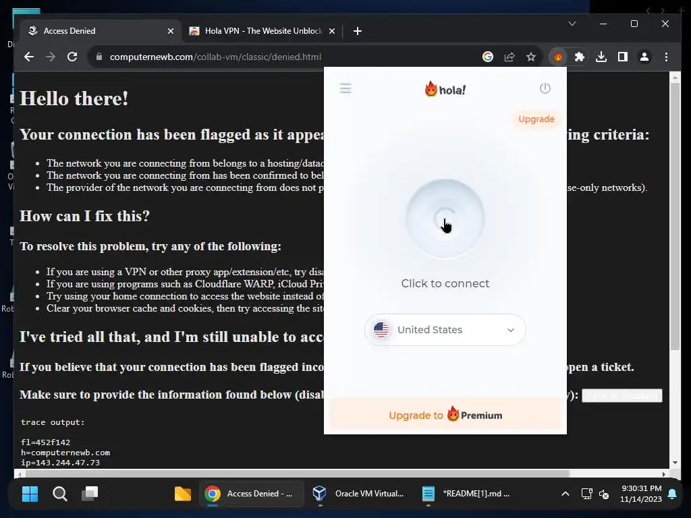Click vertical scrollbar on the page
The width and height of the screenshot is (691, 518).
pyautogui.click(x=675, y=216)
